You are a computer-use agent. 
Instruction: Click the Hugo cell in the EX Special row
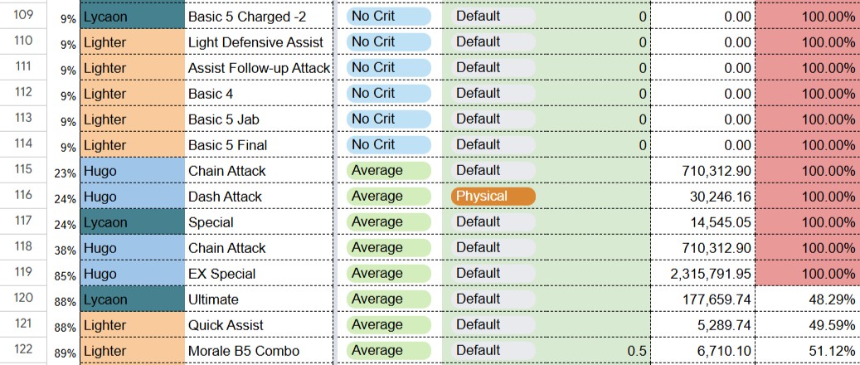pos(133,274)
